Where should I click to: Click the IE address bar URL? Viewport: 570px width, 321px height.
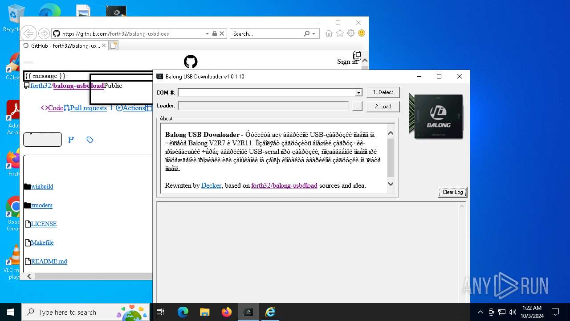tap(116, 33)
